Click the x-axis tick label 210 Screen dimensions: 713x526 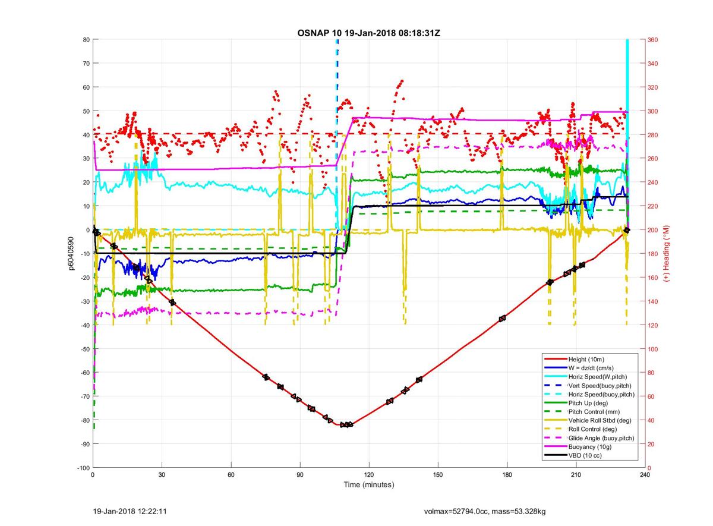[x=576, y=475]
